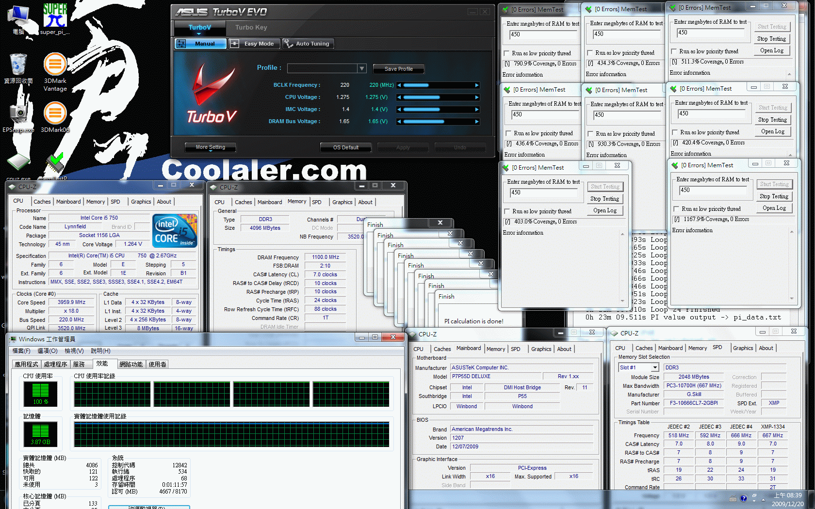Click Stop Testing in MemTest at 1167.9% coverage
The height and width of the screenshot is (509, 815).
tap(774, 196)
